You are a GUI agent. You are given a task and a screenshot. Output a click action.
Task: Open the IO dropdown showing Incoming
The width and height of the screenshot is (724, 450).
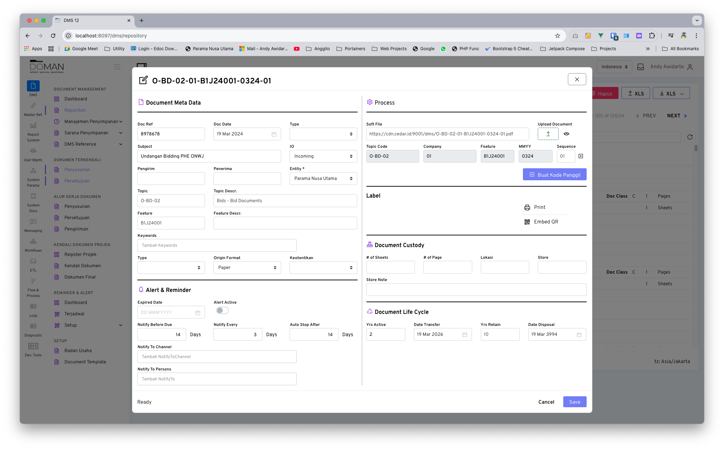323,156
